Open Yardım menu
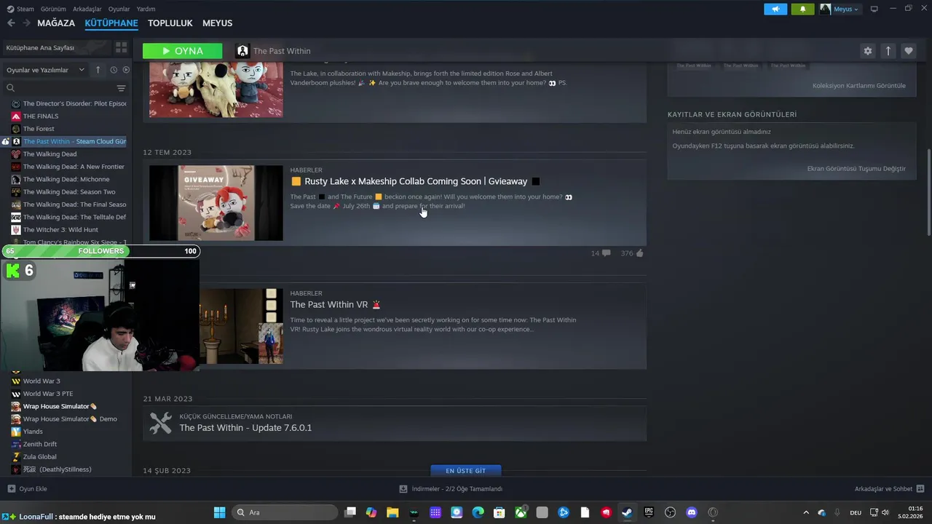Image resolution: width=932 pixels, height=524 pixels. click(x=146, y=9)
